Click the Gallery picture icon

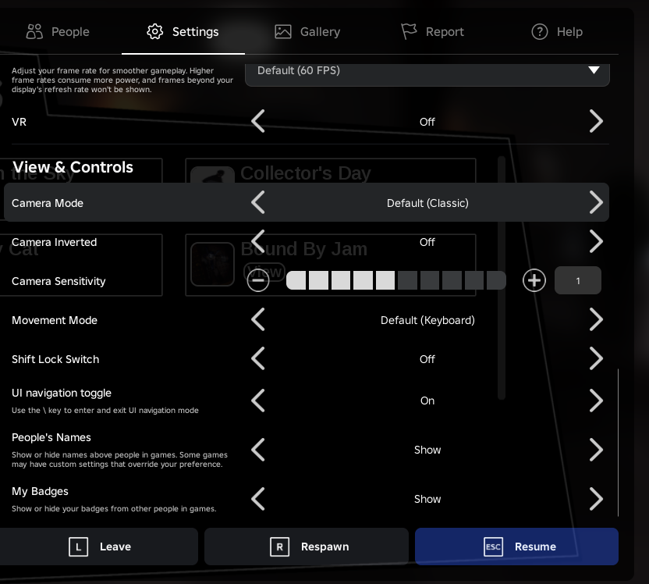point(283,31)
